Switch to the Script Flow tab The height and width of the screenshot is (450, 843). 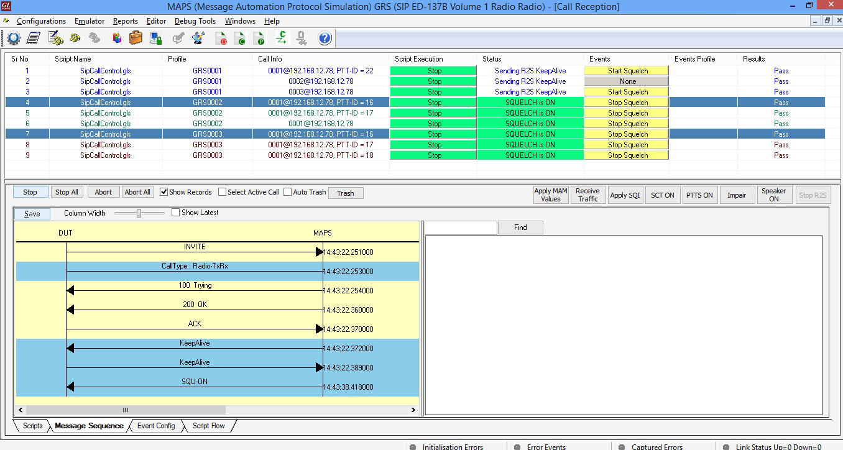point(208,426)
